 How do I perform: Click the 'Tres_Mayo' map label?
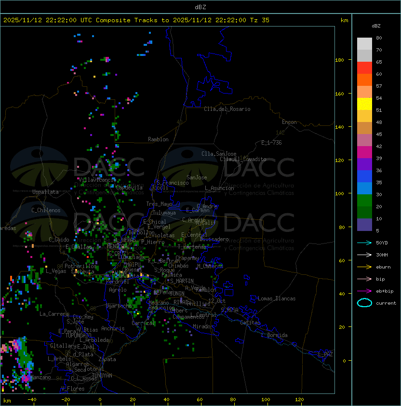tap(159, 204)
